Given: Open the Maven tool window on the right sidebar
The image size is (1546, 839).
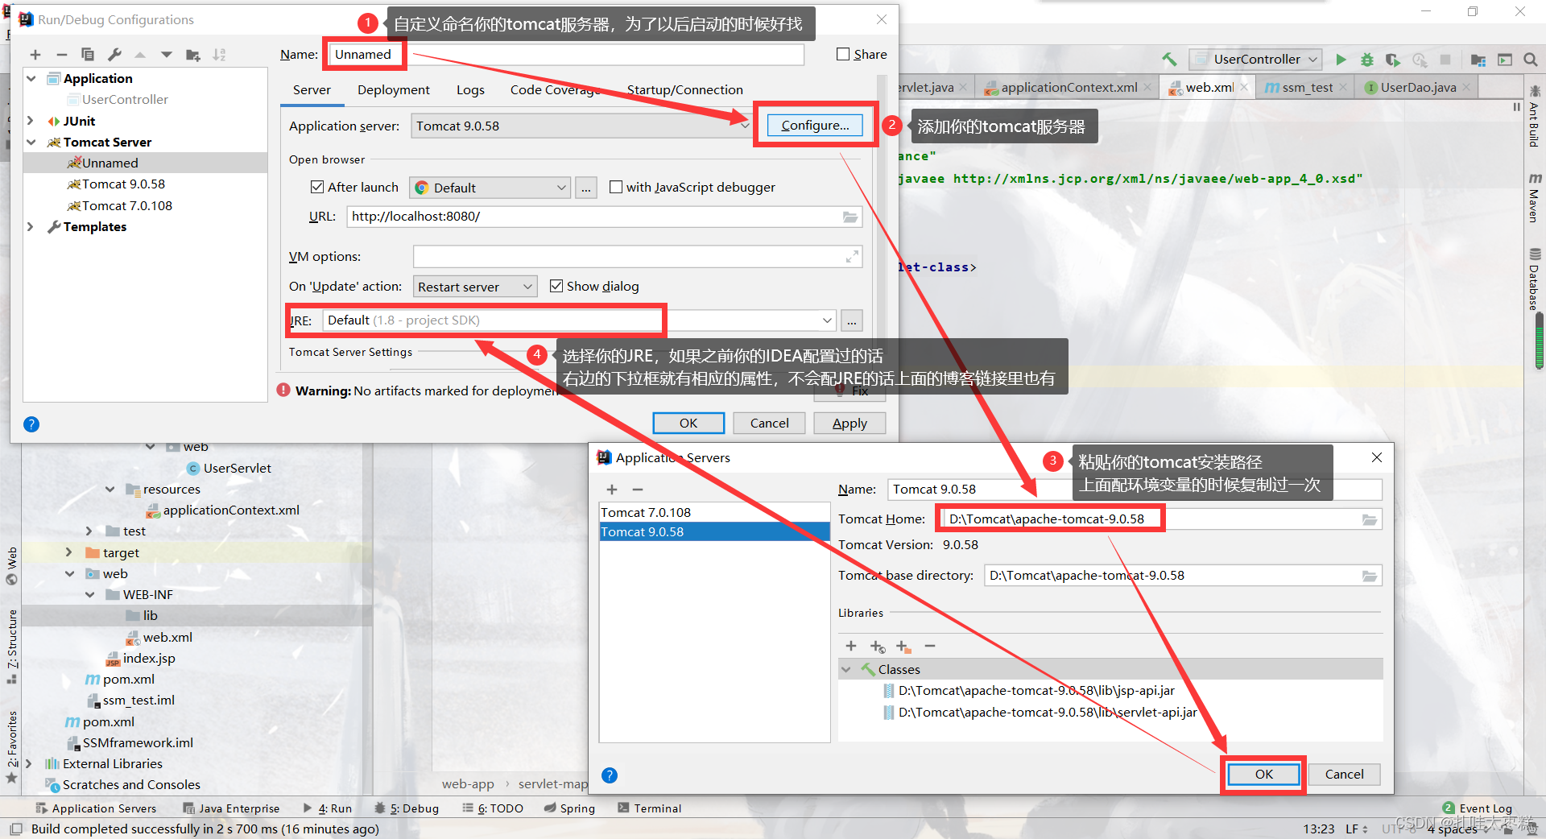Looking at the screenshot, I should click(x=1535, y=198).
